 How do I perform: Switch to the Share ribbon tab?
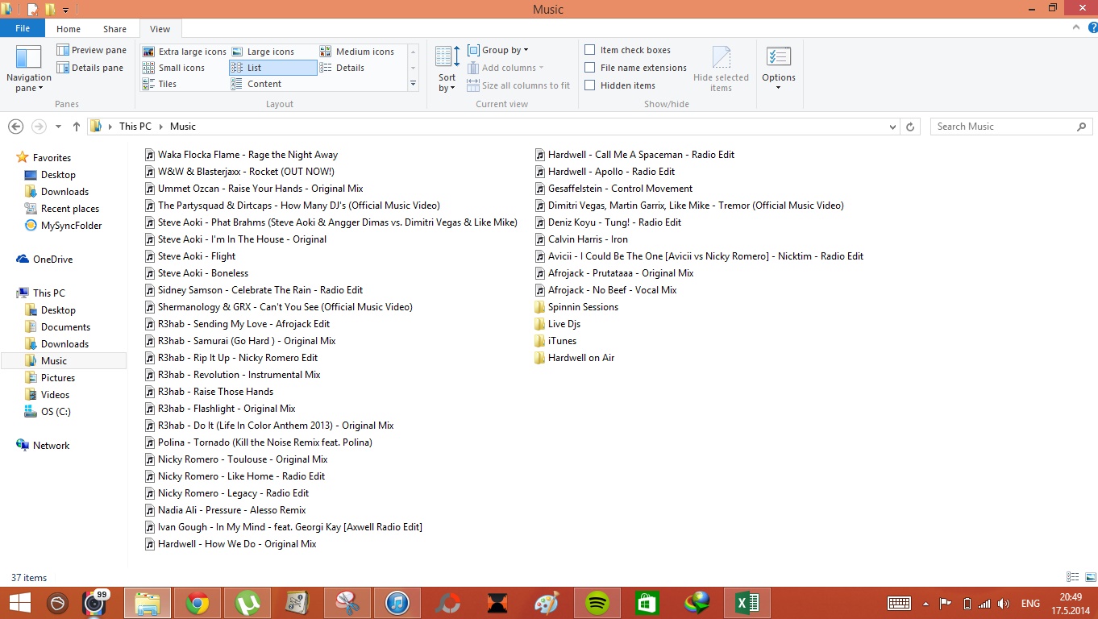coord(114,29)
